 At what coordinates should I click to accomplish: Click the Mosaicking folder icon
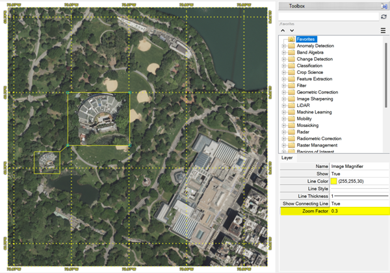[x=291, y=125]
